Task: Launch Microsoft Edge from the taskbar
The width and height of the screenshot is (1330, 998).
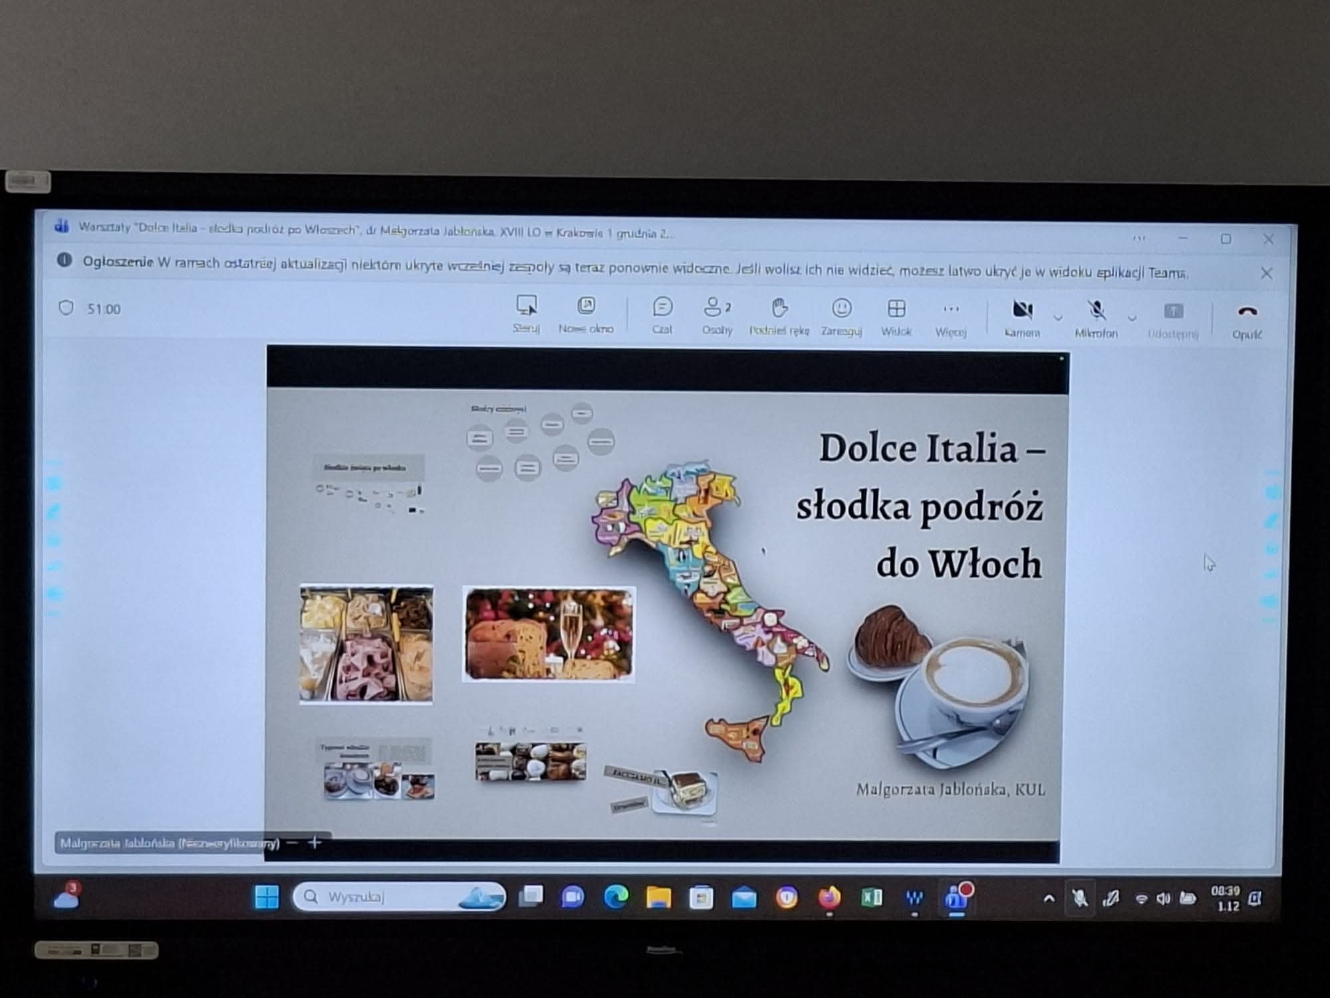Action: [616, 898]
